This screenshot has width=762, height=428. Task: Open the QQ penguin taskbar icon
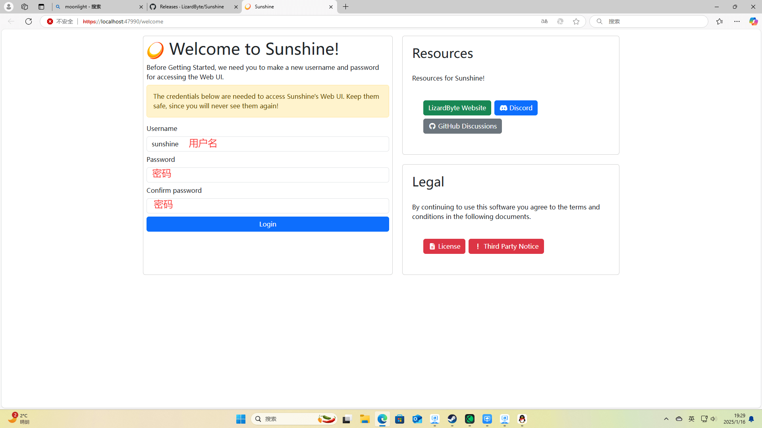522,419
